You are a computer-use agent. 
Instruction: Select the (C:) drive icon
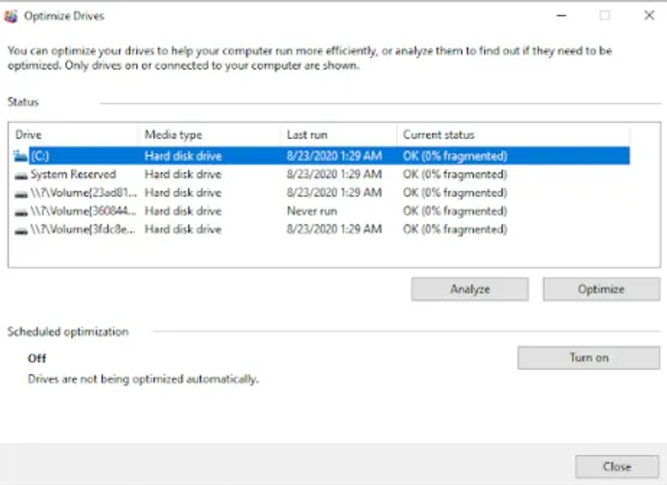click(x=20, y=156)
